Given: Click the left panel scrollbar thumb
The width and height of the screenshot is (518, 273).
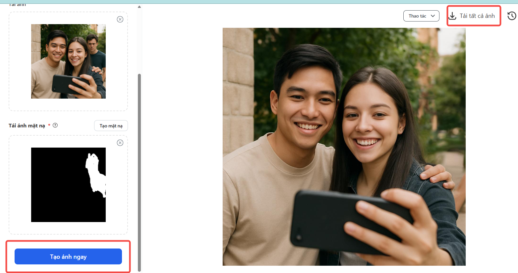Looking at the screenshot, I should (x=139, y=172).
